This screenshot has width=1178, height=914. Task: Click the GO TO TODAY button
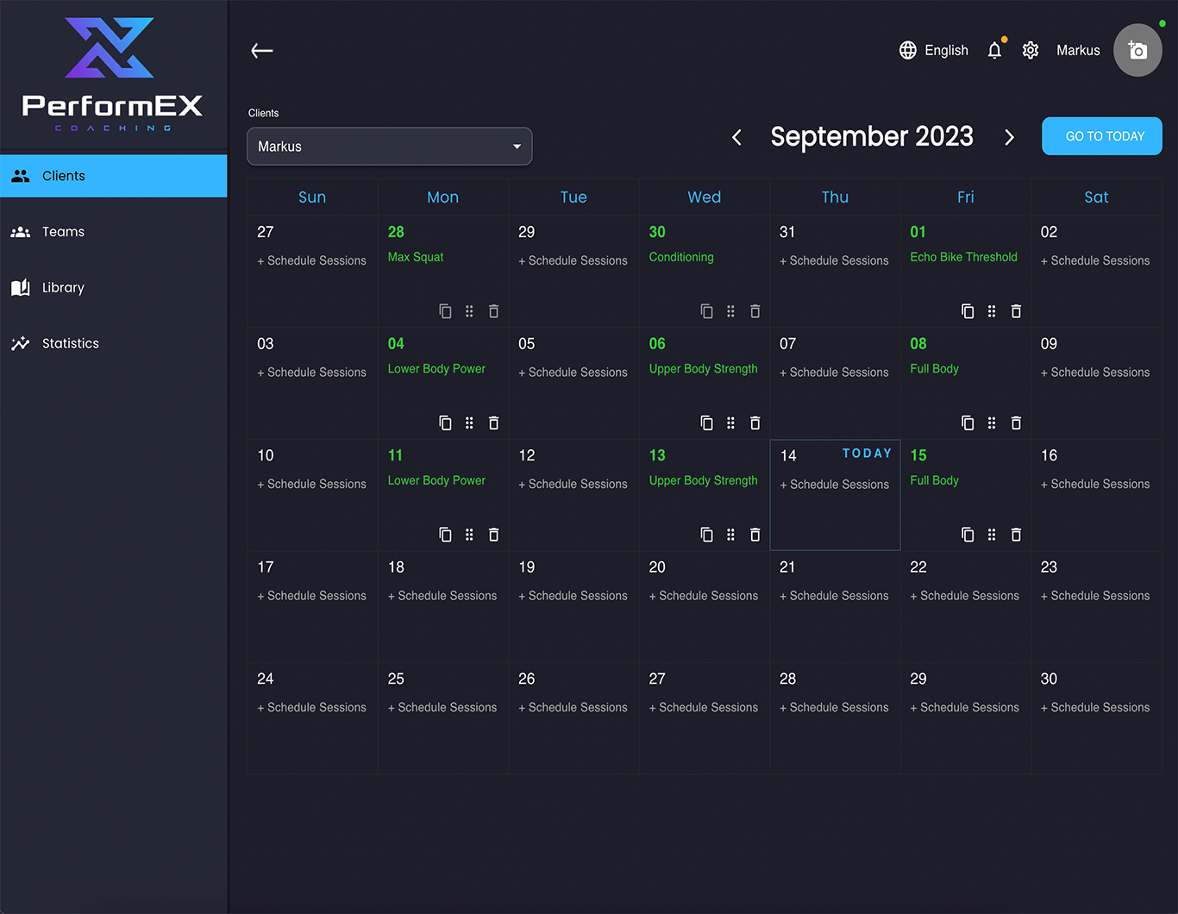(1101, 135)
